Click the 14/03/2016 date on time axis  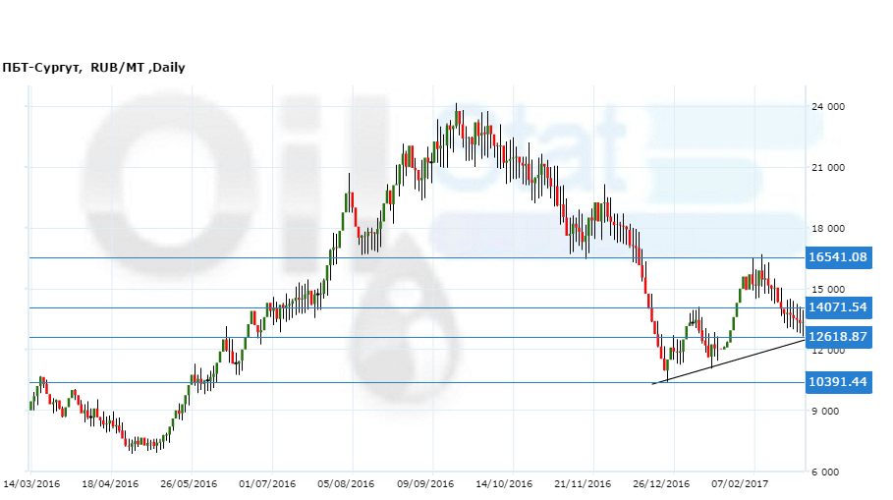tap(31, 484)
